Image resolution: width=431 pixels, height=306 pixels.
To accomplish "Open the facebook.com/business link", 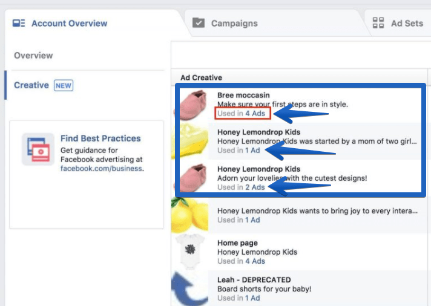I will tap(101, 168).
